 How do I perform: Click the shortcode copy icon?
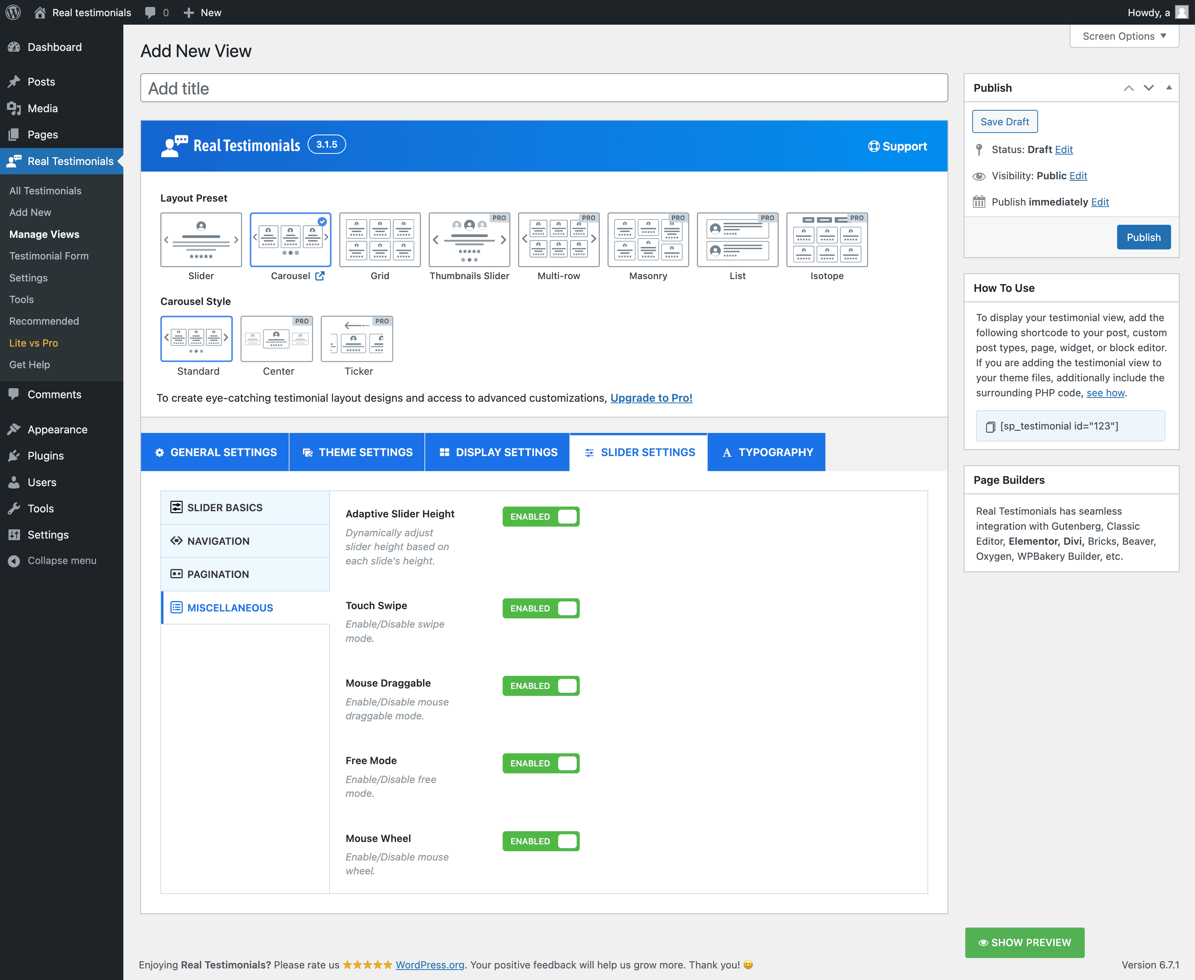tap(990, 427)
